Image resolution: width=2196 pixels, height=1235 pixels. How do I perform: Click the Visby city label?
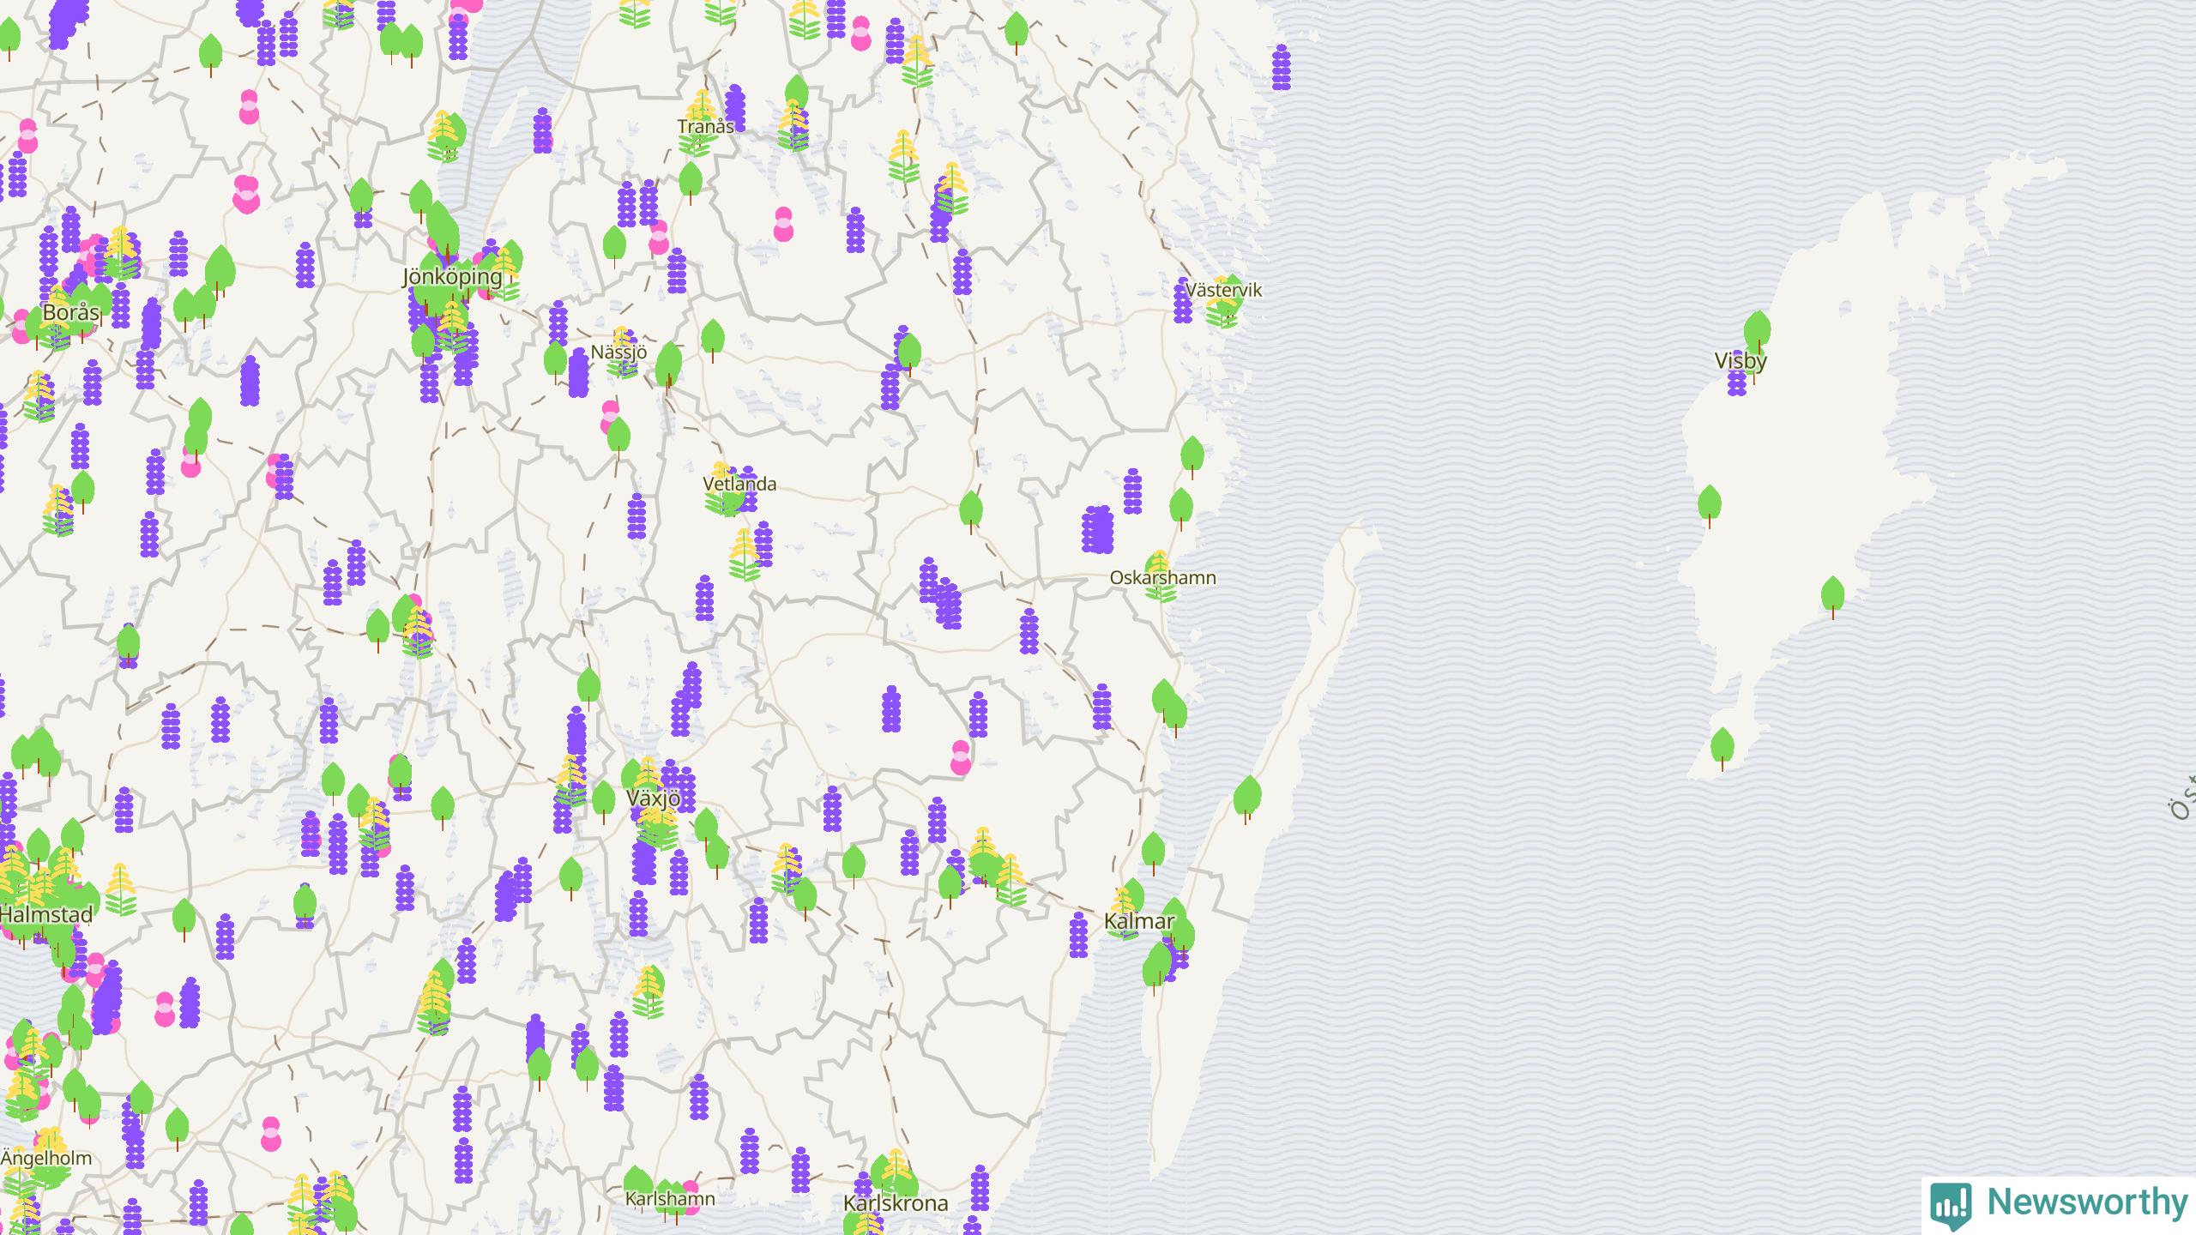click(1741, 361)
